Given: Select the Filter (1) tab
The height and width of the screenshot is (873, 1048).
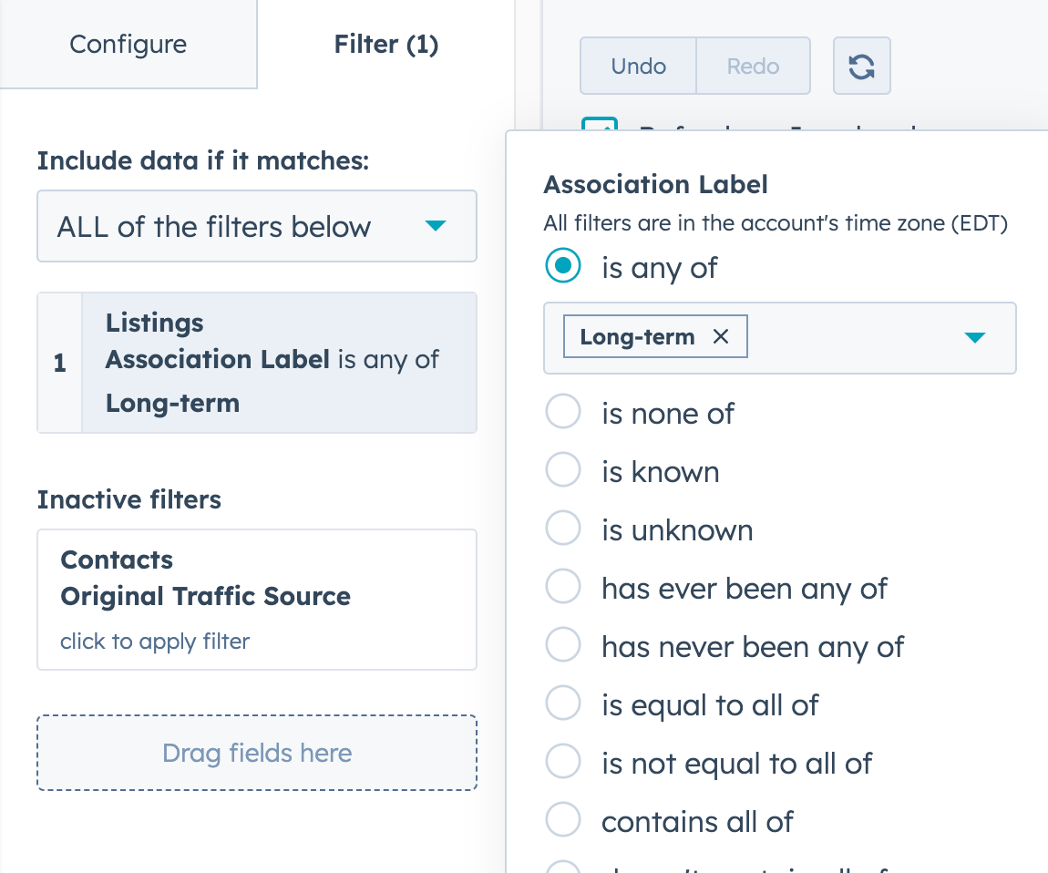Looking at the screenshot, I should click(x=385, y=44).
